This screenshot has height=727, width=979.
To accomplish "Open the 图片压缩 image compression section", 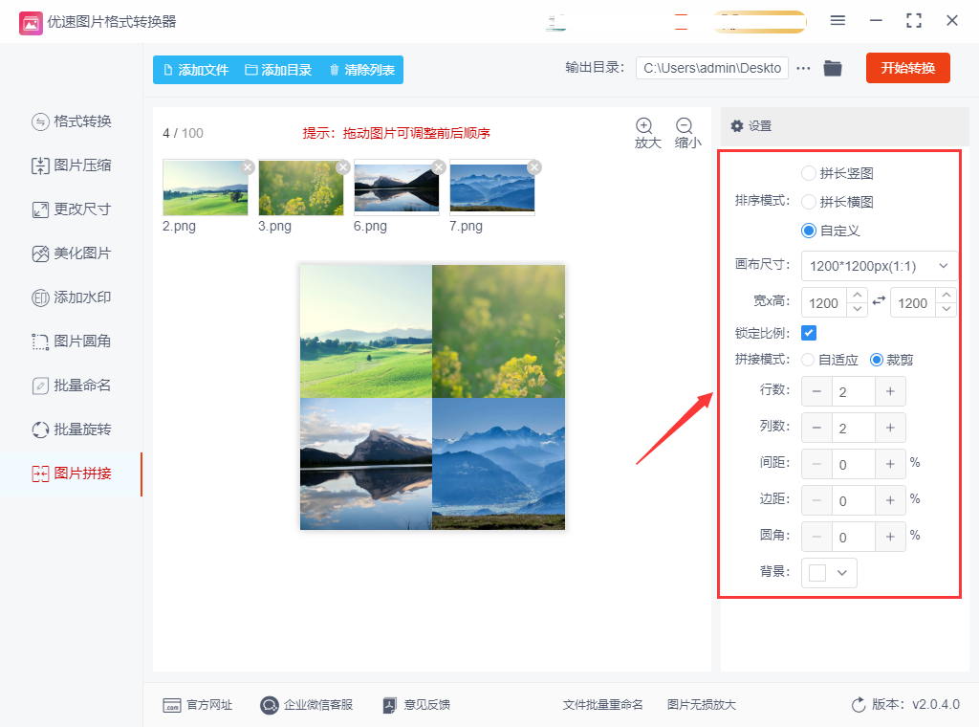I will [71, 165].
